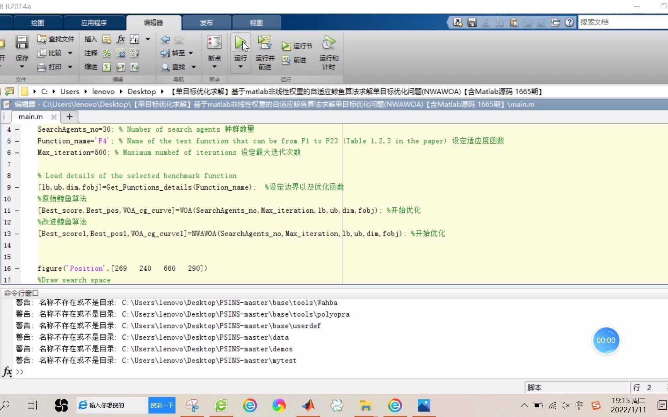
Task: Click the 搜索一下 taskbar search button
Action: tap(162, 405)
